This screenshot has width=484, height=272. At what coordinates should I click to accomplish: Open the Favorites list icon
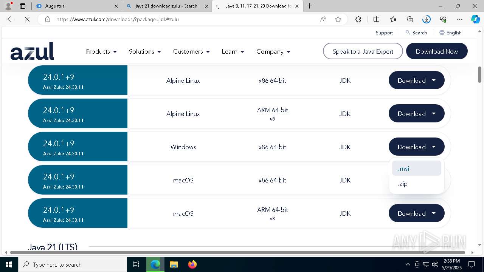(393, 19)
